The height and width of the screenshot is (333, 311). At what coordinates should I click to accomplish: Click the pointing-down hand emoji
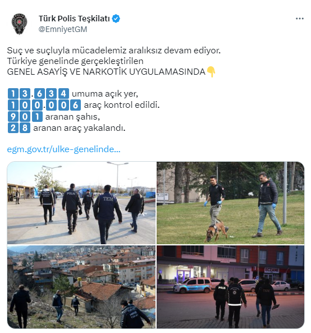point(211,72)
